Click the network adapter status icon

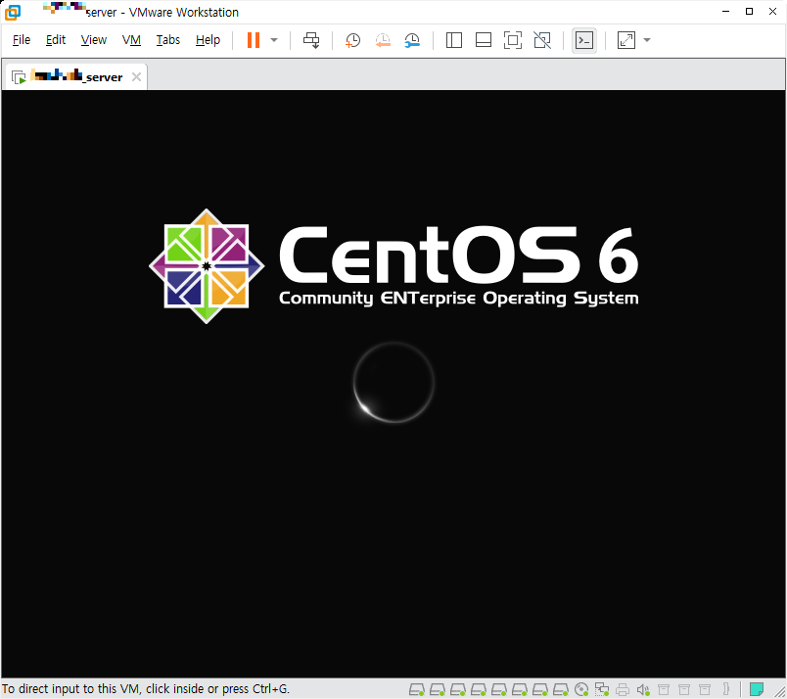coord(602,689)
